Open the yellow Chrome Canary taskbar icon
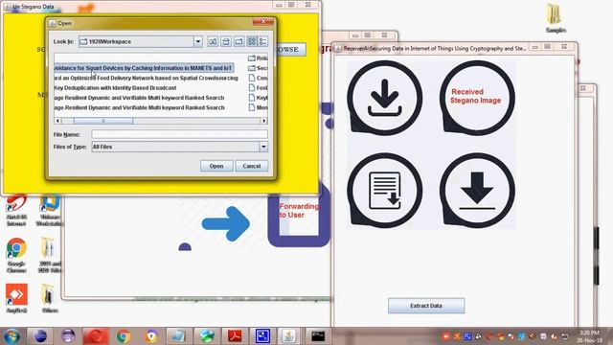 (x=151, y=336)
